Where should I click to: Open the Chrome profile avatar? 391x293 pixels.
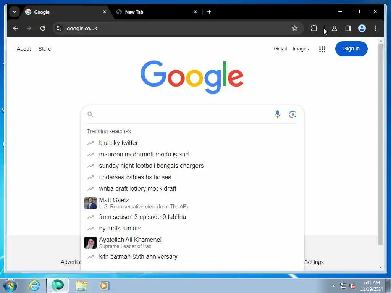tap(362, 28)
